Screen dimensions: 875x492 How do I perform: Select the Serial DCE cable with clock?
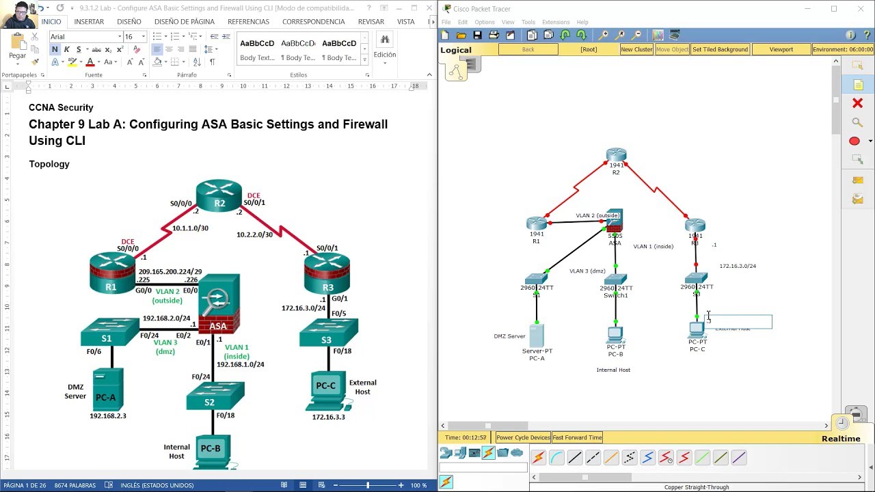666,458
